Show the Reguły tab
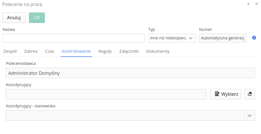261x134 pixels. point(105,51)
